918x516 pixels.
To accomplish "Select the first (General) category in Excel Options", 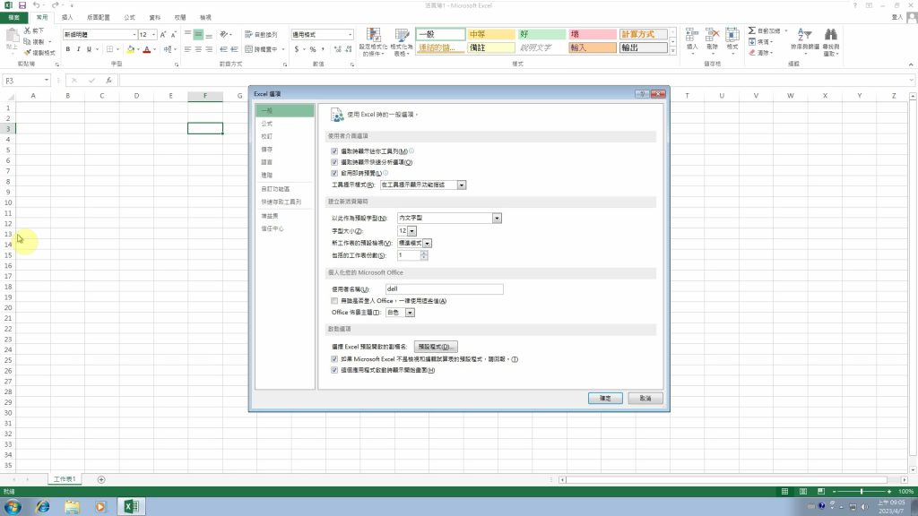I will (285, 110).
